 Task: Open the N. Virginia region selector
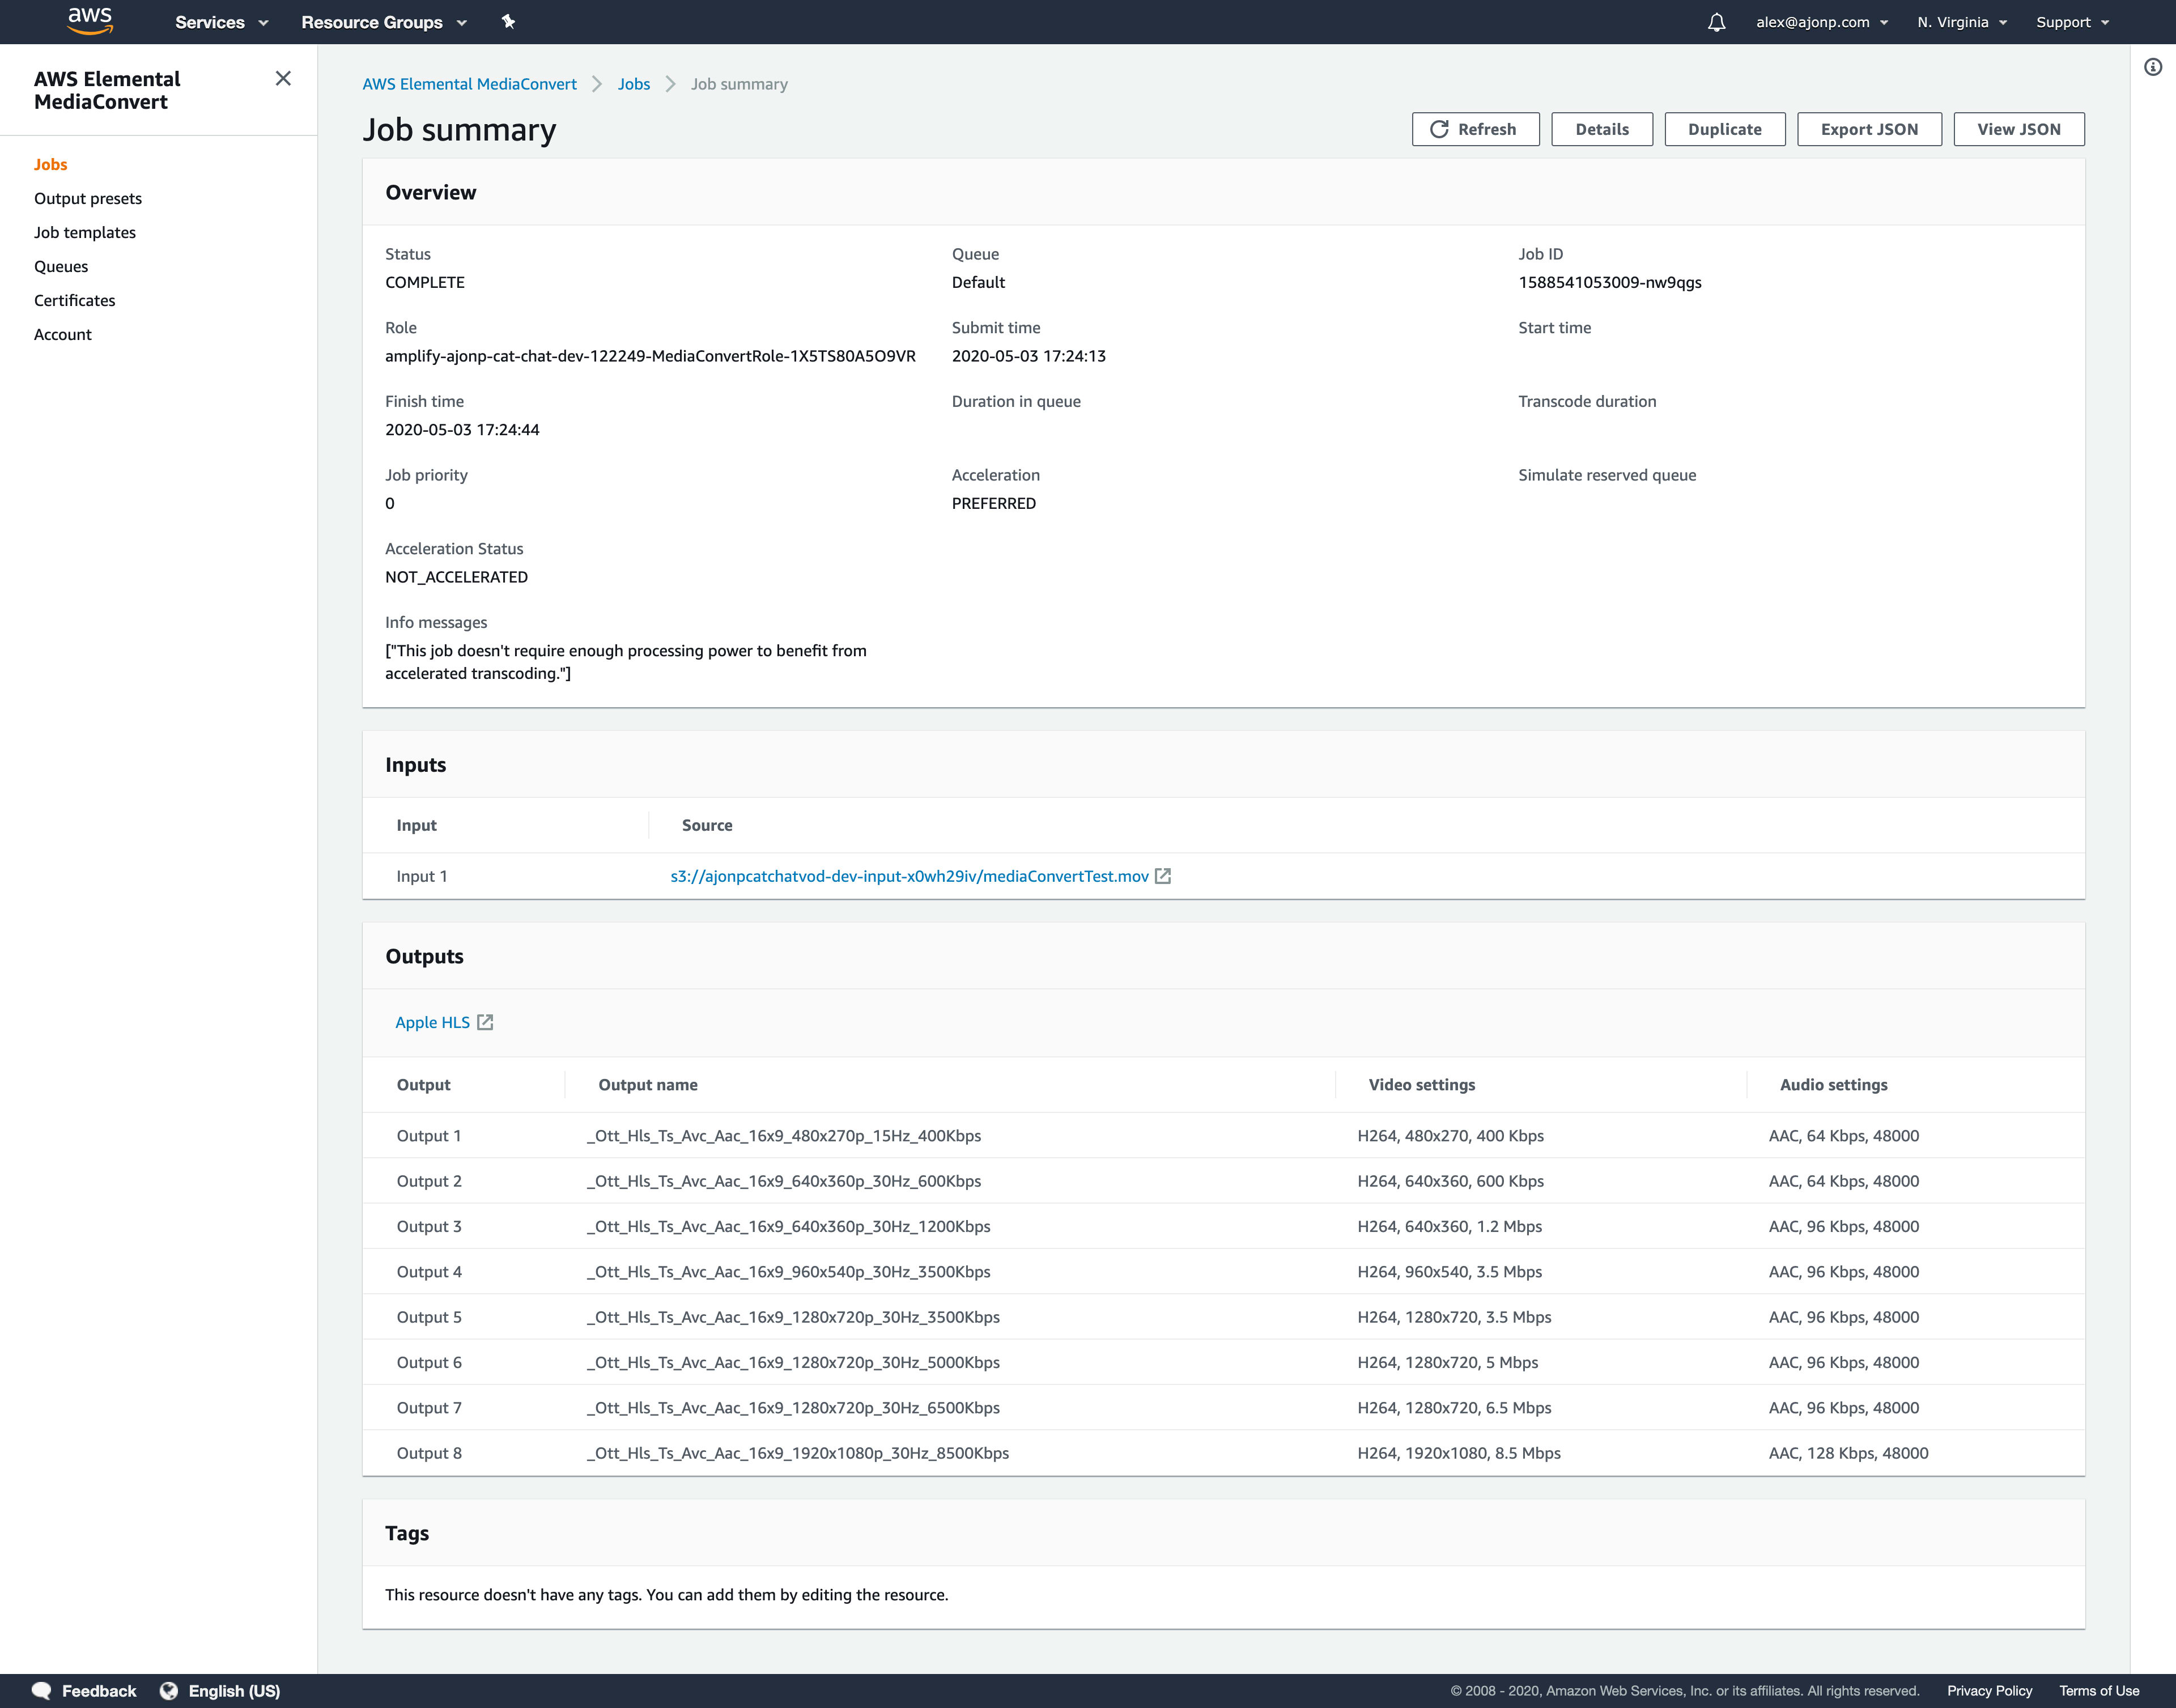(x=1962, y=22)
